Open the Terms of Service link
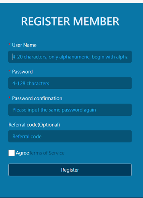Image resolution: width=143 pixels, height=198 pixels. (47, 153)
